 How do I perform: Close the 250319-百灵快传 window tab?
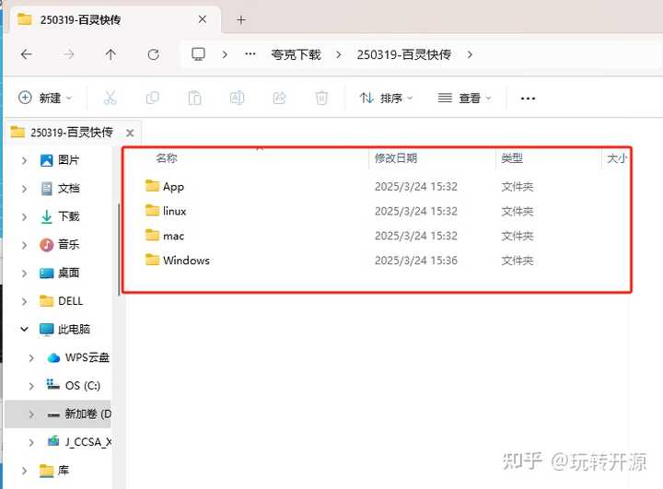203,19
